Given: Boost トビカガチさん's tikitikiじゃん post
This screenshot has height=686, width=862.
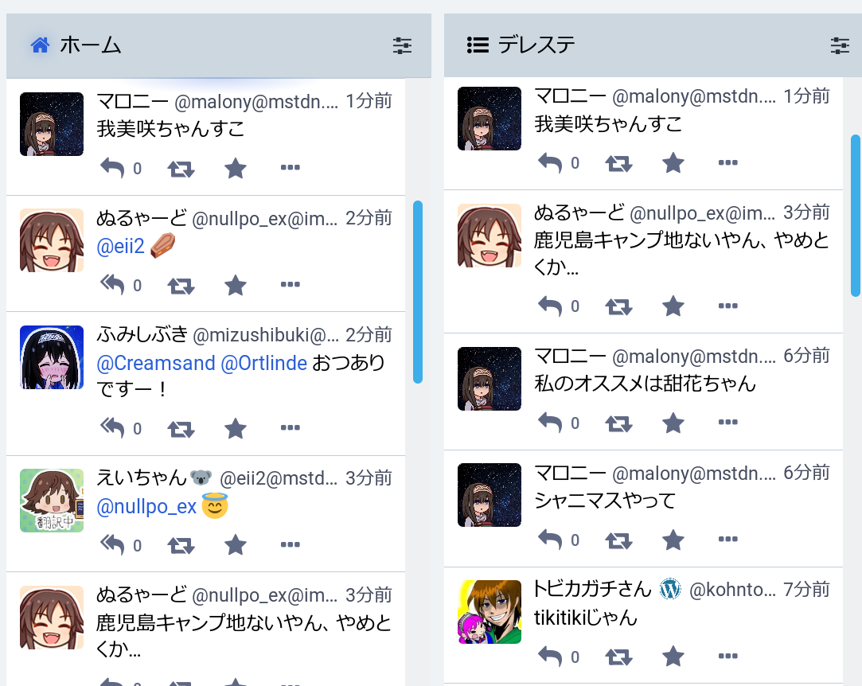Looking at the screenshot, I should pyautogui.click(x=618, y=657).
